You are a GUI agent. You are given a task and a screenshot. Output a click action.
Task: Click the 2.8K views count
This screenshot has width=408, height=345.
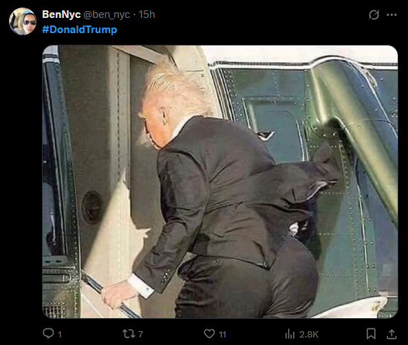pyautogui.click(x=309, y=334)
